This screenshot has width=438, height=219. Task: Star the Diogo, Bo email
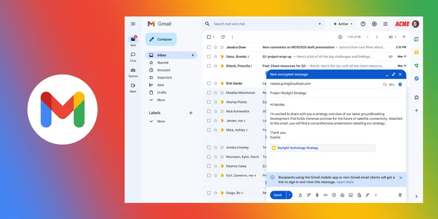click(x=216, y=192)
